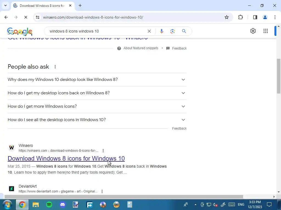Clear the search query with X
This screenshot has height=210, width=281.
tap(149, 31)
